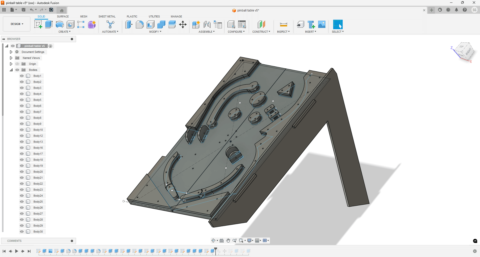Select the Pan hand tool
Screen dimensions: 480x257
[x=228, y=241]
